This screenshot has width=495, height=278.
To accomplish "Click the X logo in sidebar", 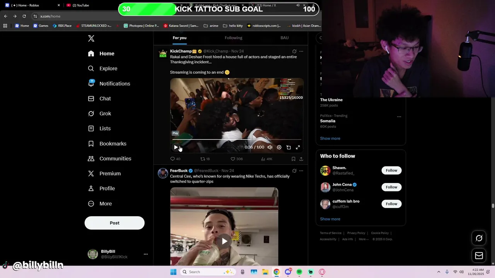I will (x=91, y=38).
